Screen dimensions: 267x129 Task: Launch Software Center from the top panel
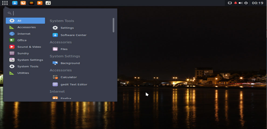(x=15, y=3)
